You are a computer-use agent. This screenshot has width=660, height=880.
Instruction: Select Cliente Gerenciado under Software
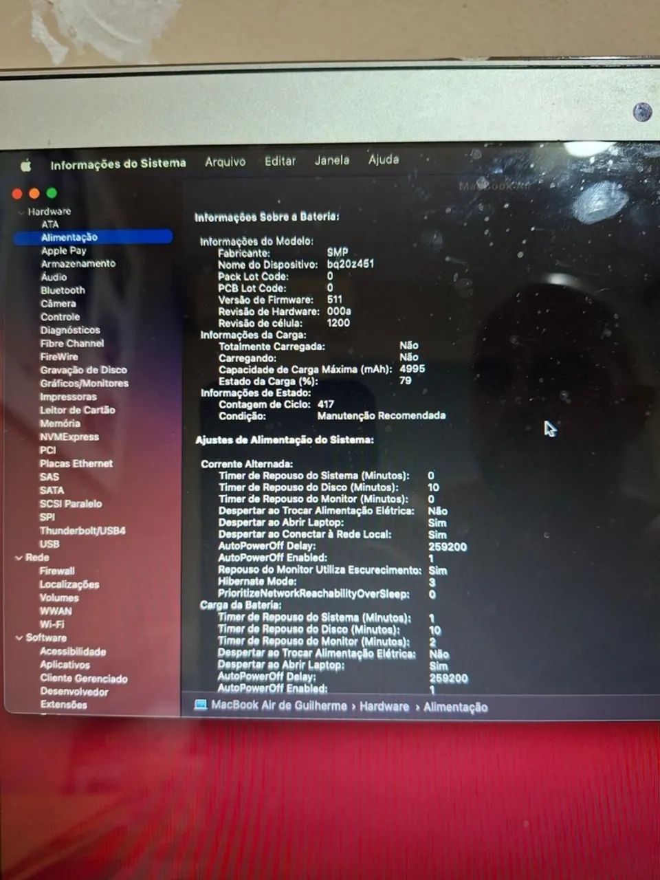(84, 679)
